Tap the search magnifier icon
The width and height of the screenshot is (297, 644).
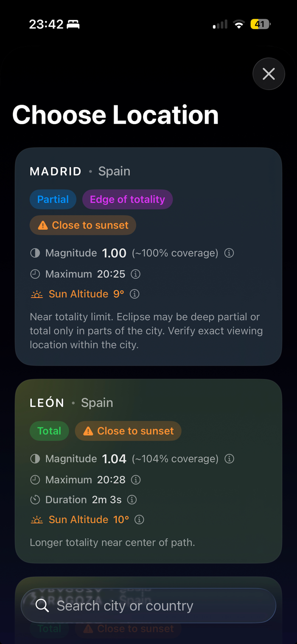[42, 605]
